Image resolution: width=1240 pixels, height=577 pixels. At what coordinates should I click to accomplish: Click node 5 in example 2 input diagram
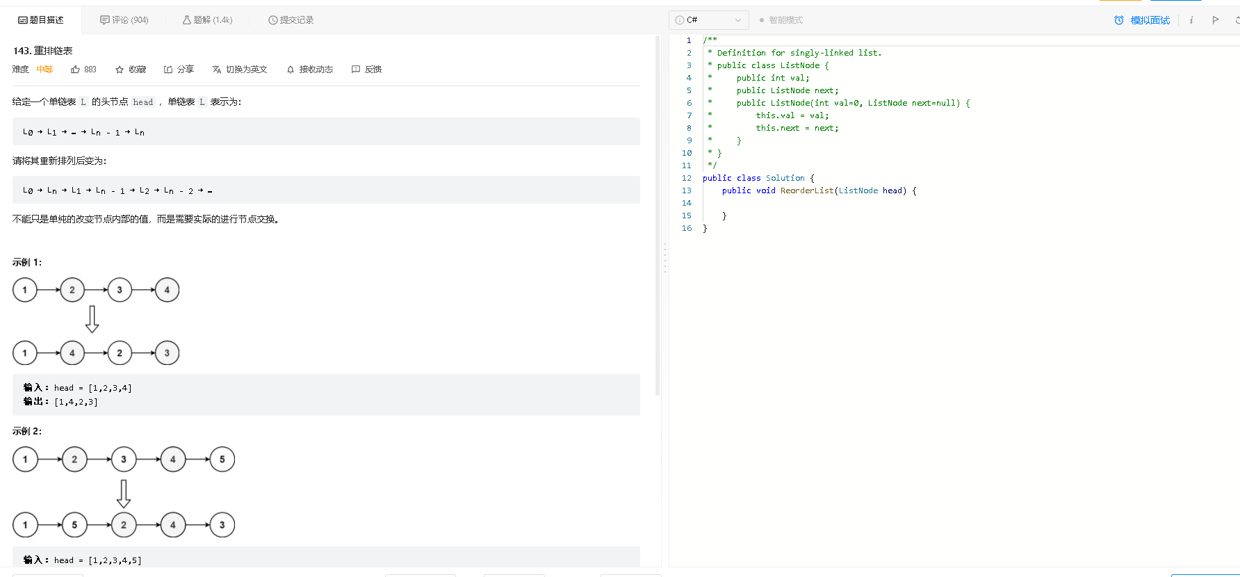point(222,460)
